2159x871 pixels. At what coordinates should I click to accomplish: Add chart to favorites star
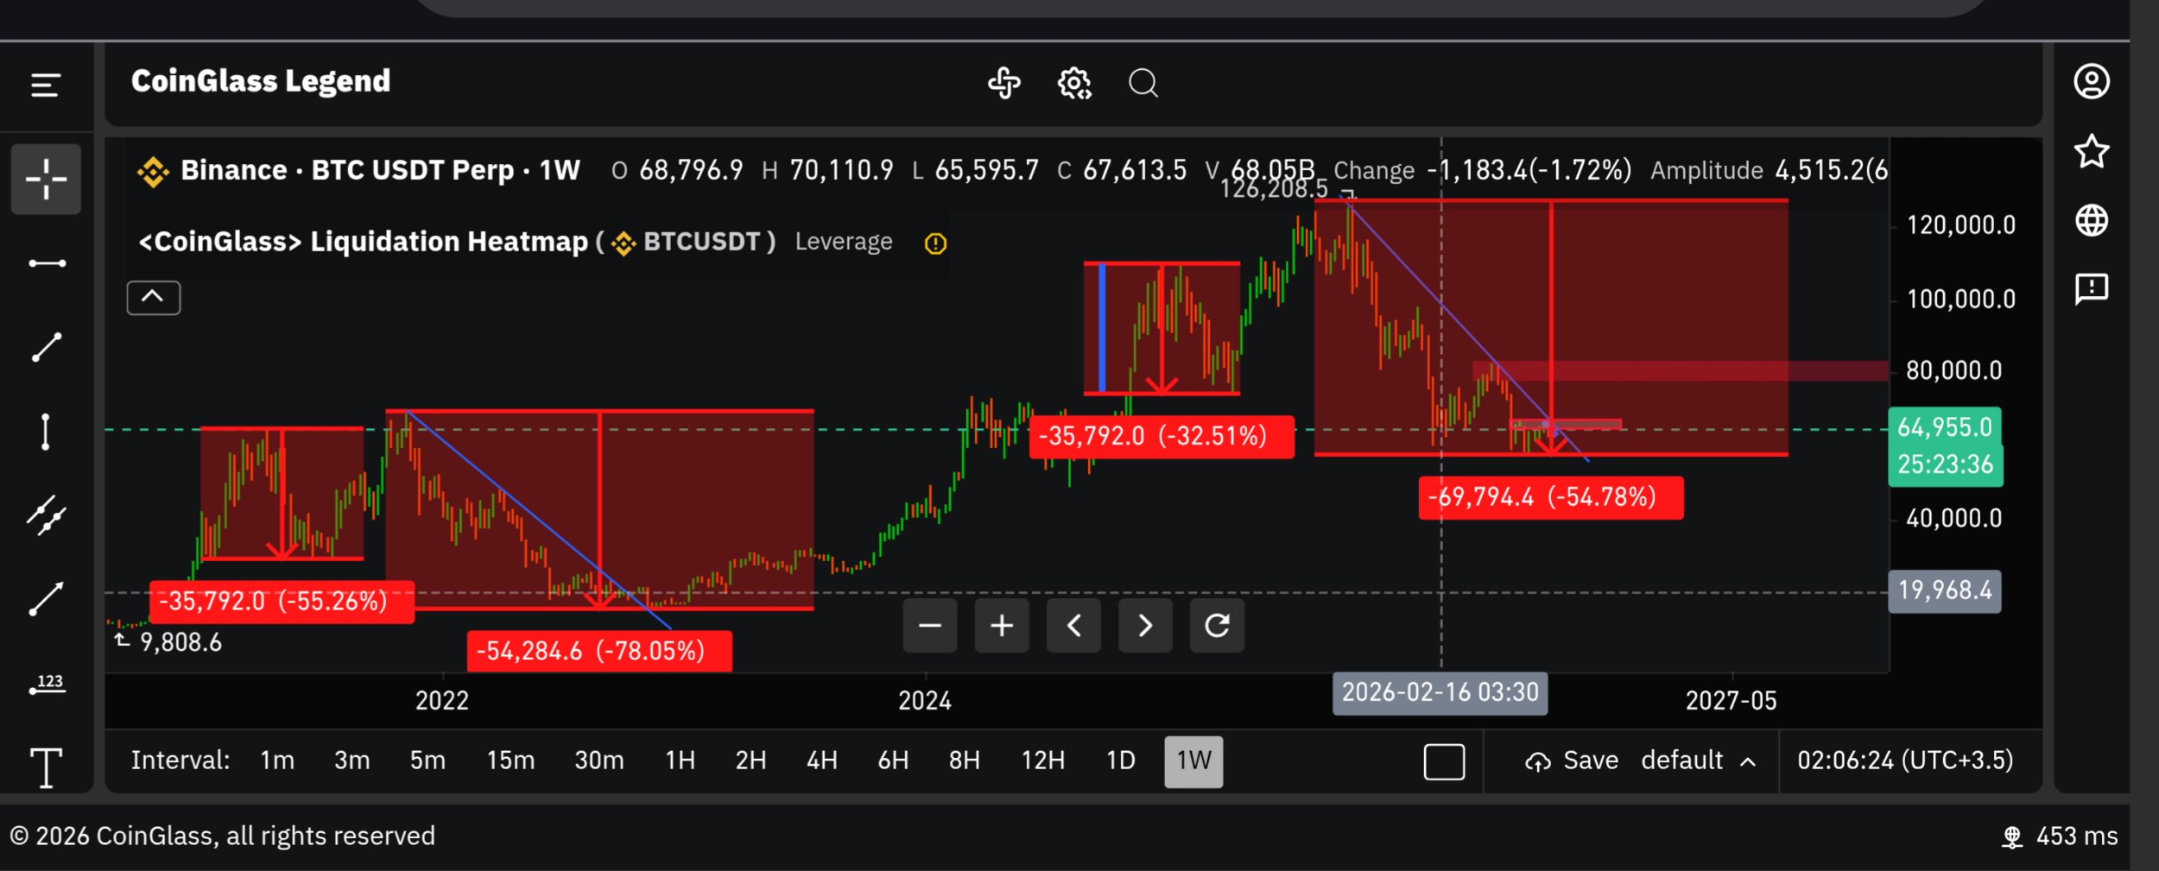coord(2092,151)
